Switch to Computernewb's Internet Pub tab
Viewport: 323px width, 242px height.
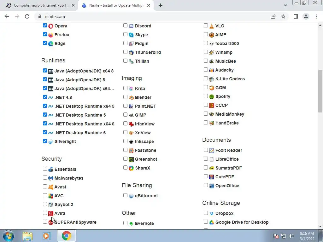(x=40, y=5)
